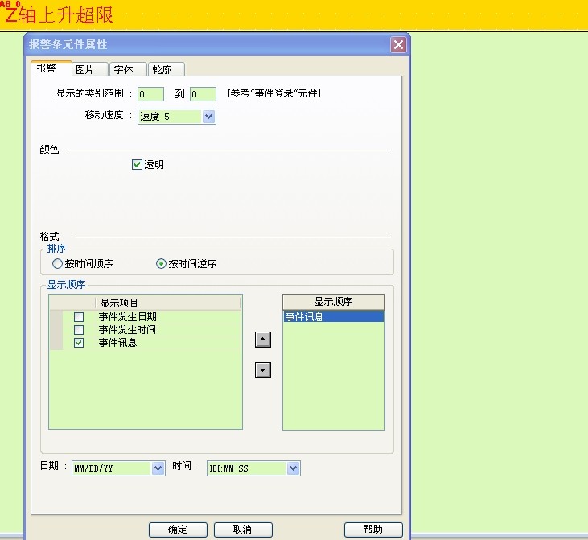This screenshot has height=540, width=588.
Task: Uncheck the 事件讯息 checkbox
Action: pyautogui.click(x=79, y=343)
